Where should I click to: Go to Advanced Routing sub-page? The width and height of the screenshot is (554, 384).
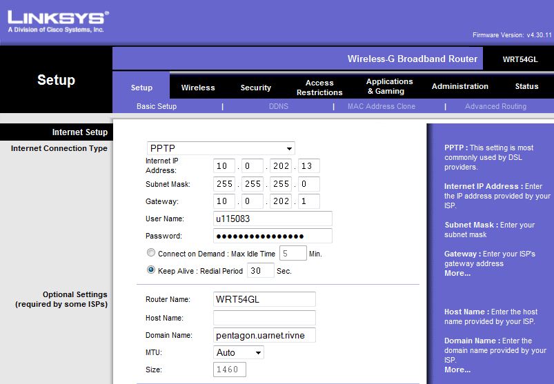(x=495, y=106)
